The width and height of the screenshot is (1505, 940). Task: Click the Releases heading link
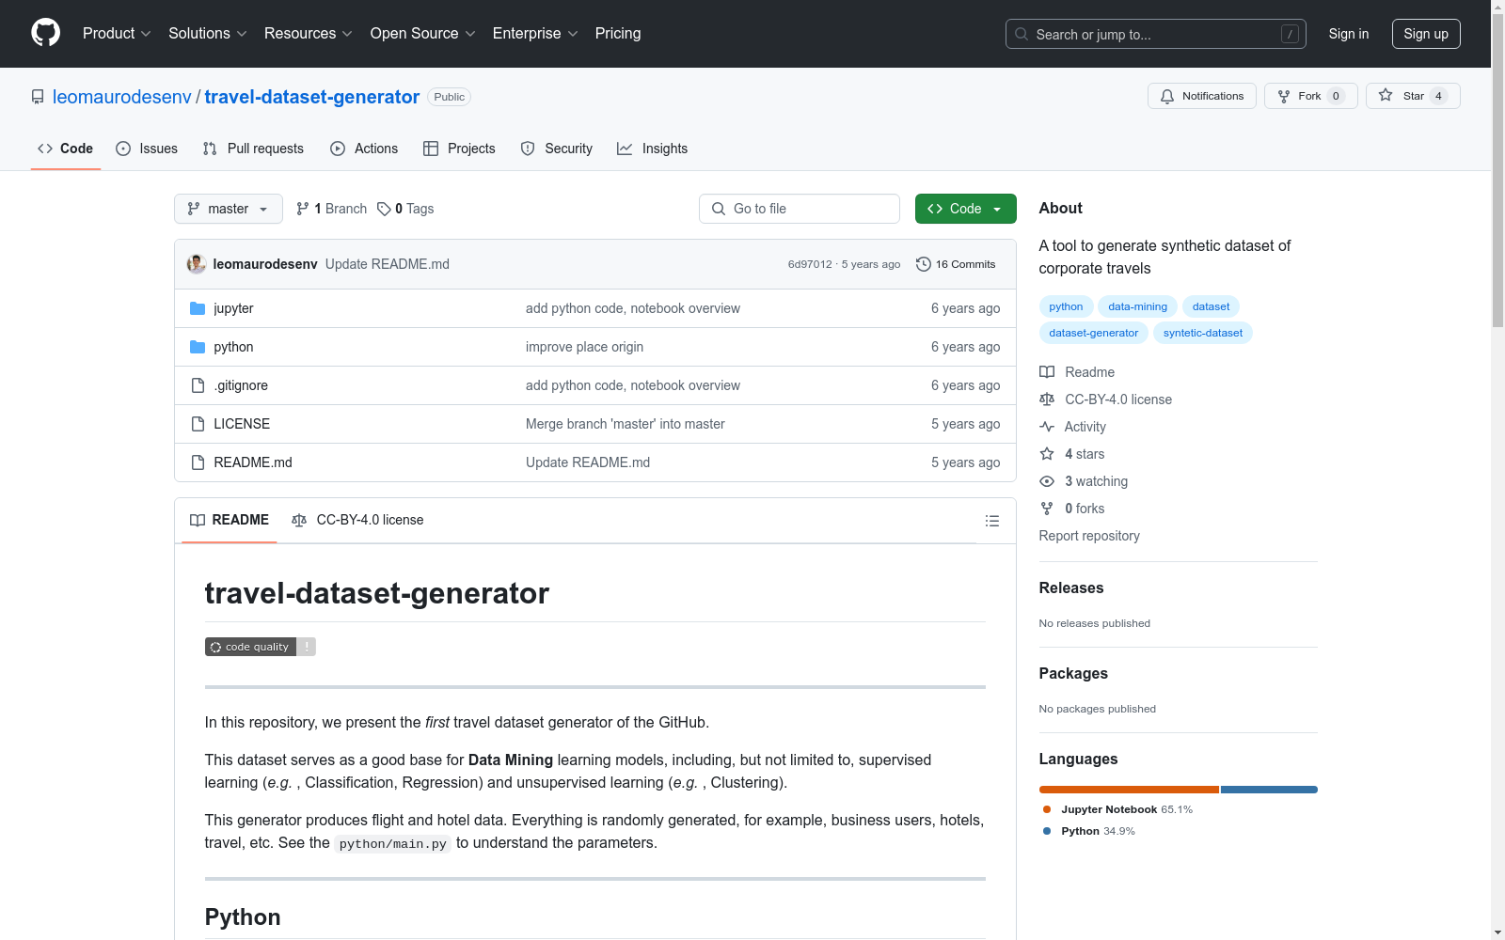(1071, 587)
